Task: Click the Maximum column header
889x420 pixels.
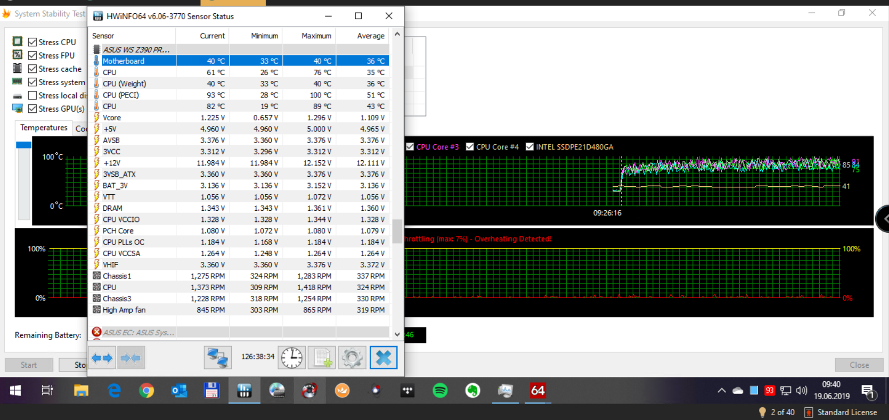Action: (x=309, y=36)
